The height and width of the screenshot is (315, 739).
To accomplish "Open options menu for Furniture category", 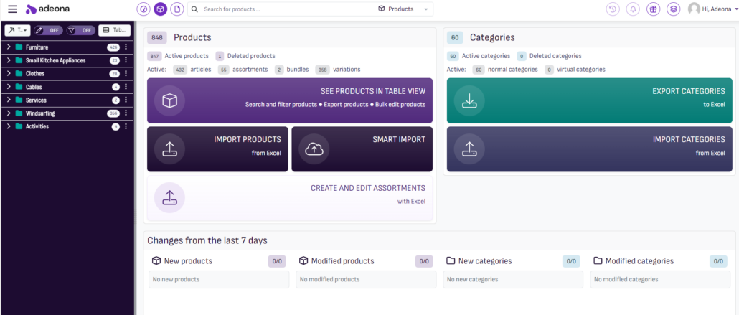I will (x=126, y=47).
